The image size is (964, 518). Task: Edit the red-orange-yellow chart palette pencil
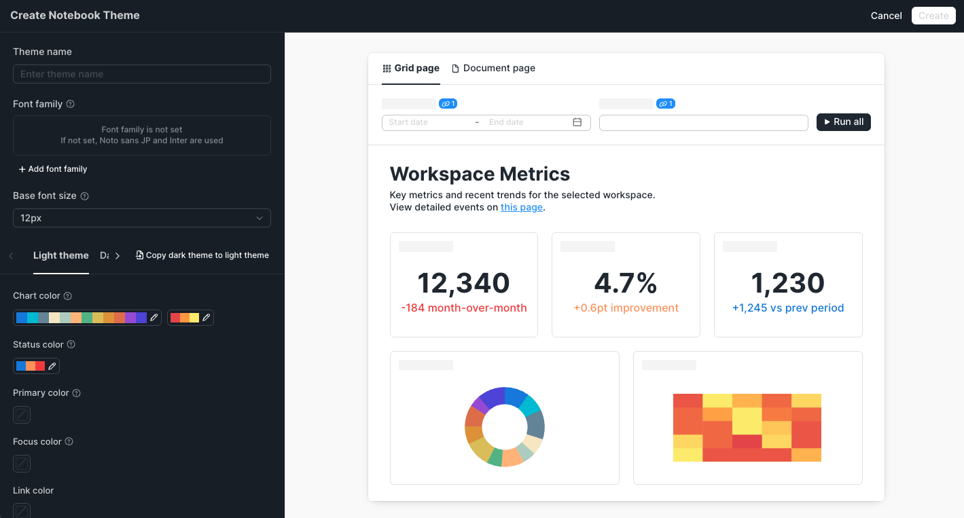tap(207, 317)
